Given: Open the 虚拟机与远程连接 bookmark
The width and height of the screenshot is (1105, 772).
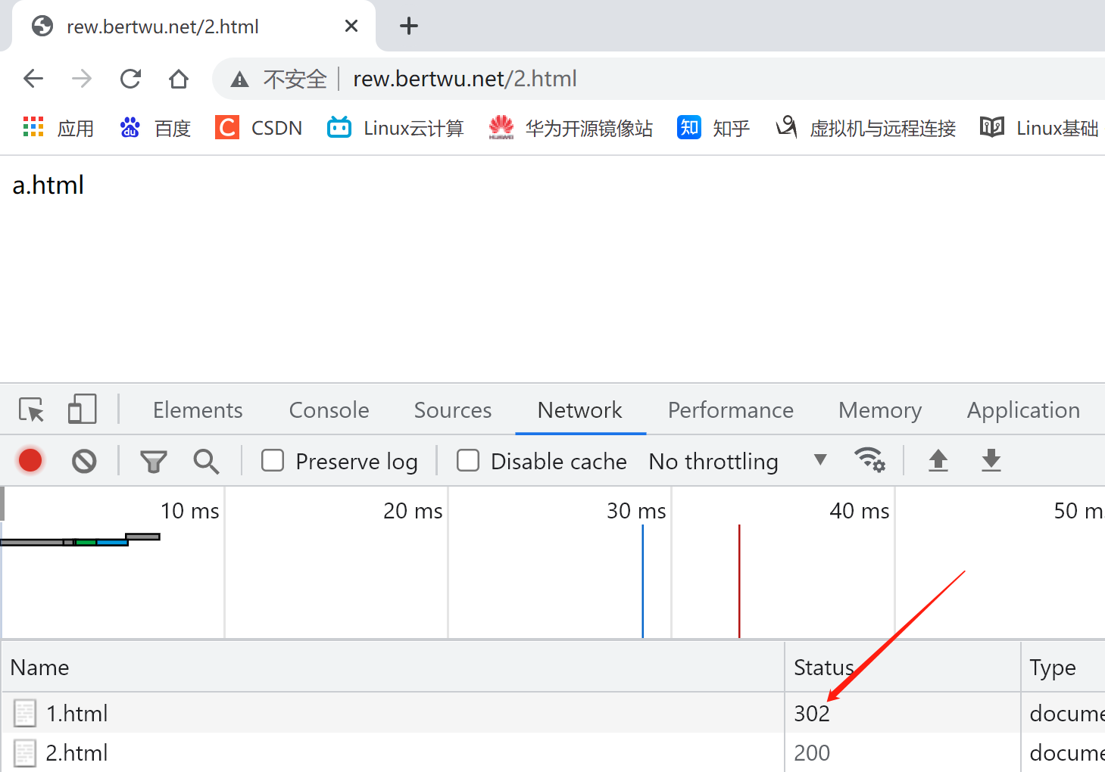Looking at the screenshot, I should [x=865, y=128].
